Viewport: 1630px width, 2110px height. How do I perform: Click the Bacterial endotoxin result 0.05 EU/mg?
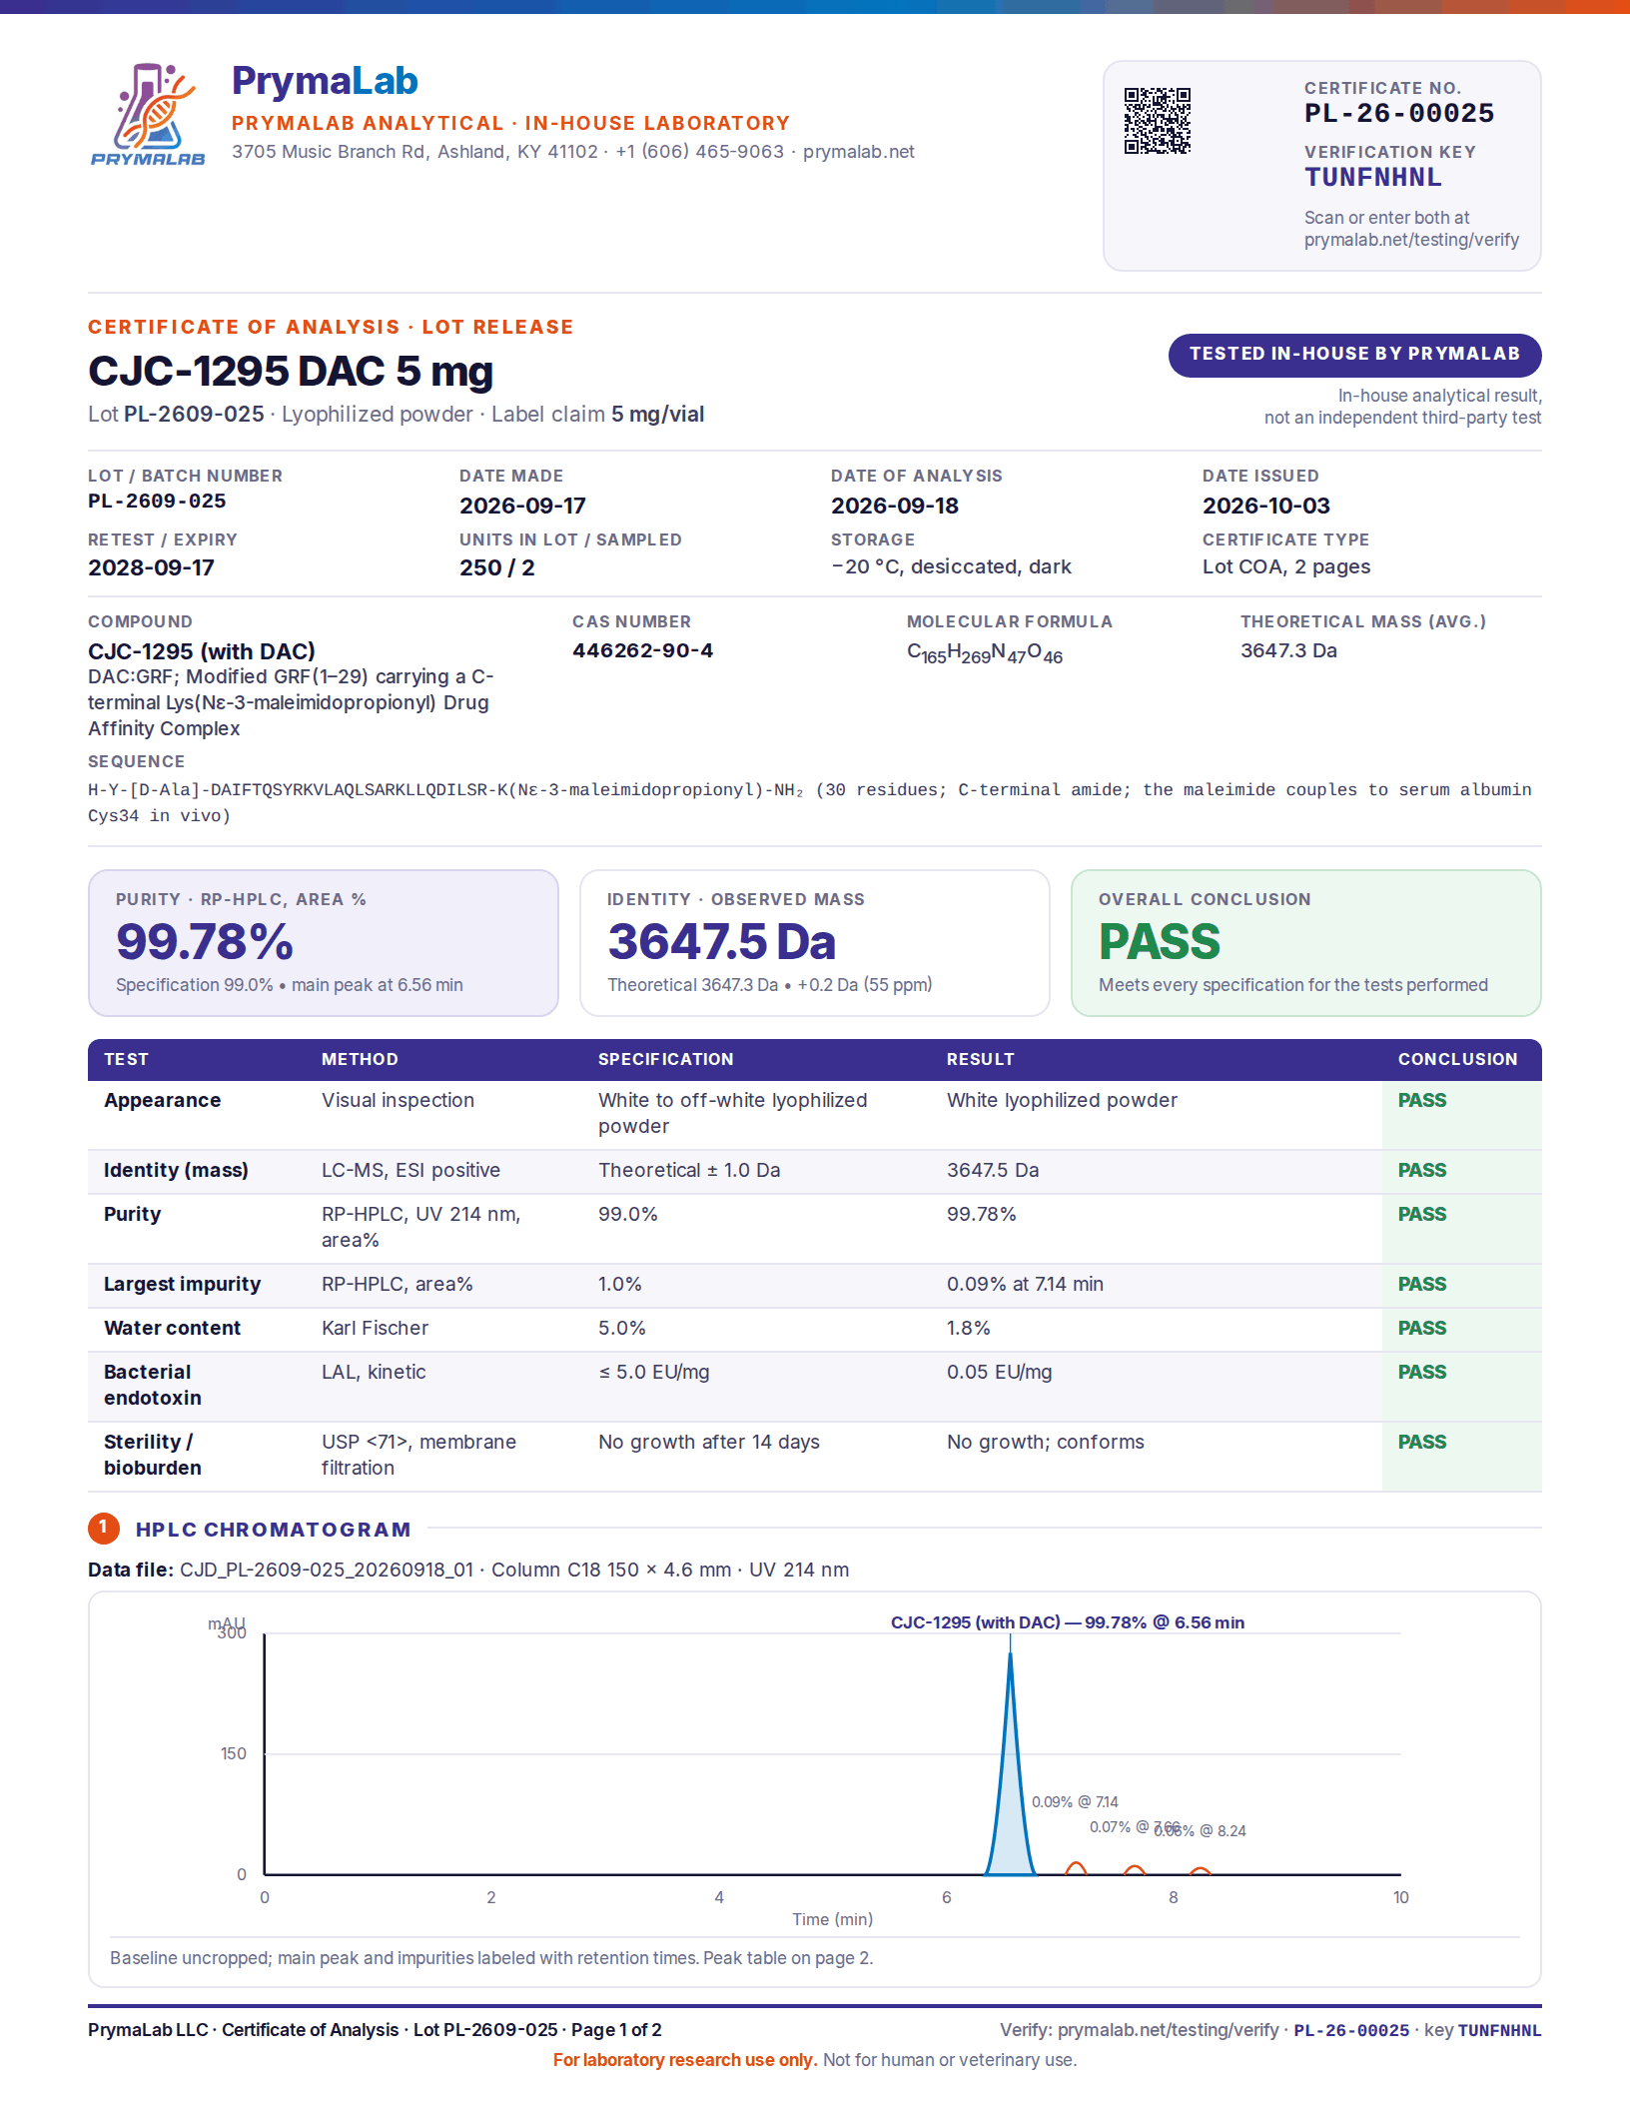(x=999, y=1372)
